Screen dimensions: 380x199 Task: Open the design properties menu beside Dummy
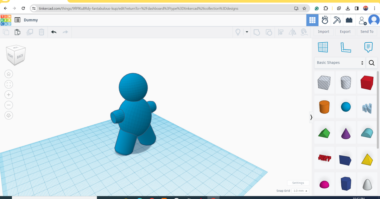(17, 20)
